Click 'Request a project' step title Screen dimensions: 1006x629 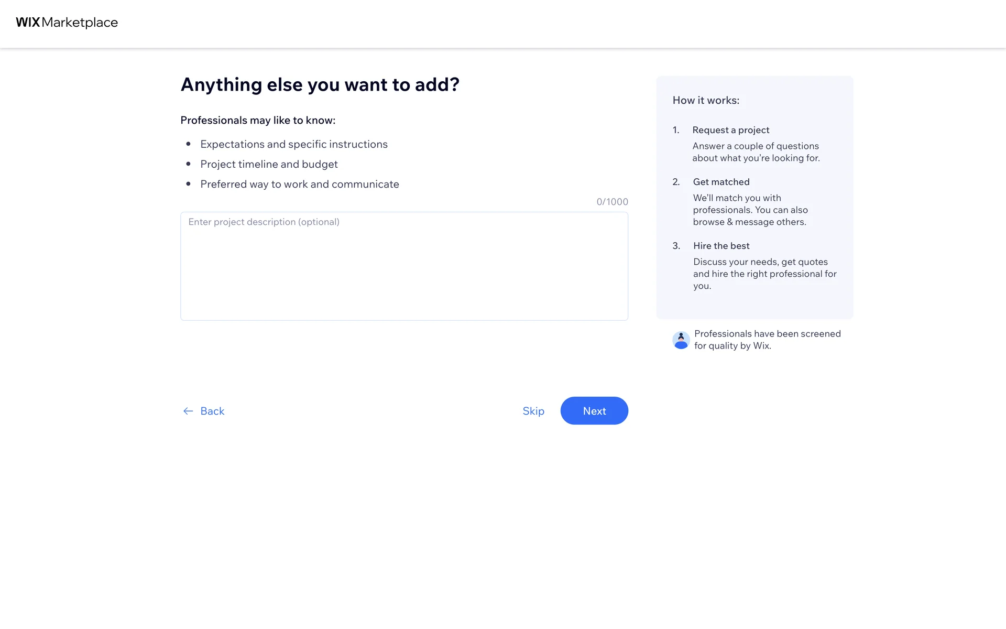[x=730, y=130]
